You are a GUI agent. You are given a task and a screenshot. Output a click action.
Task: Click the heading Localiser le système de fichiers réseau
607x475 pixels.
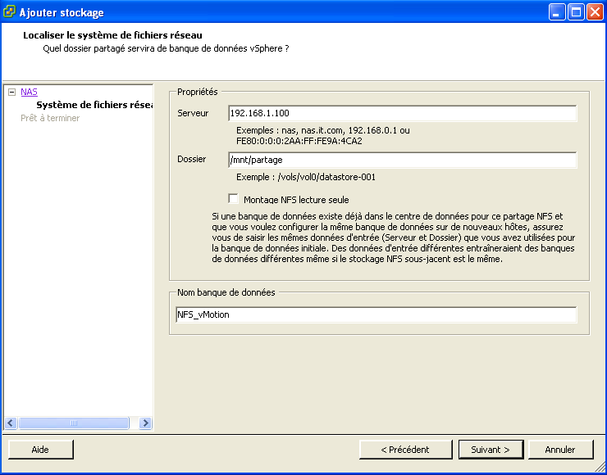point(112,35)
